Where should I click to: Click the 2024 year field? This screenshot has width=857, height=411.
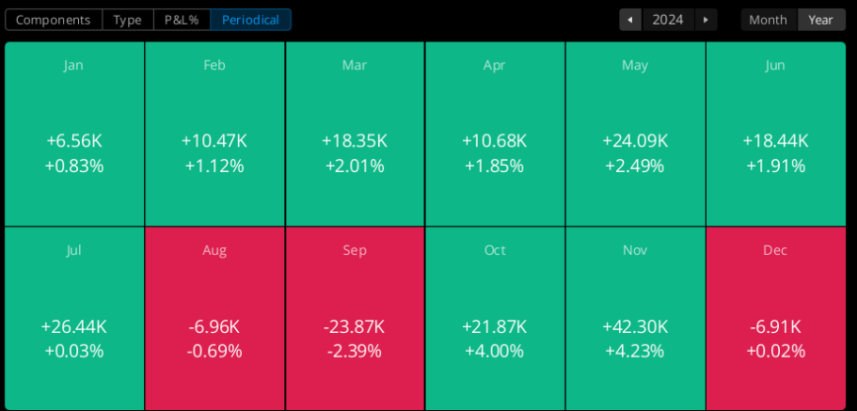click(x=668, y=20)
